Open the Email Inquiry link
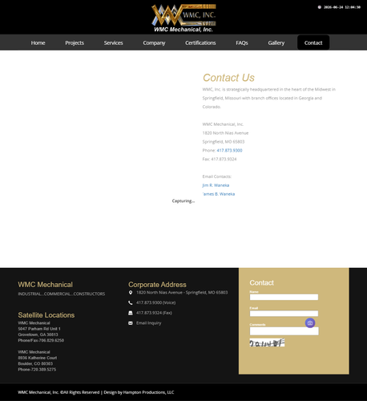The width and height of the screenshot is (367, 401). click(148, 323)
